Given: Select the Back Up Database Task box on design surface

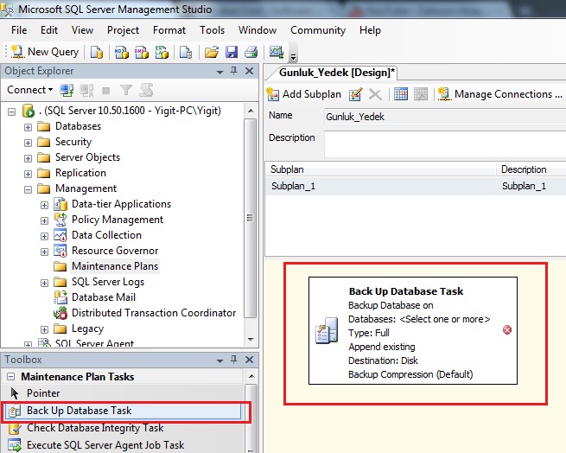Looking at the screenshot, I should coord(413,330).
